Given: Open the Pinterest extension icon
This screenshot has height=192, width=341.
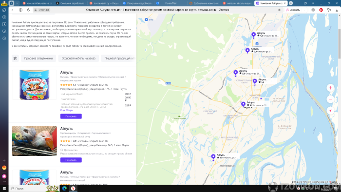Looking at the screenshot, I should 321,10.
